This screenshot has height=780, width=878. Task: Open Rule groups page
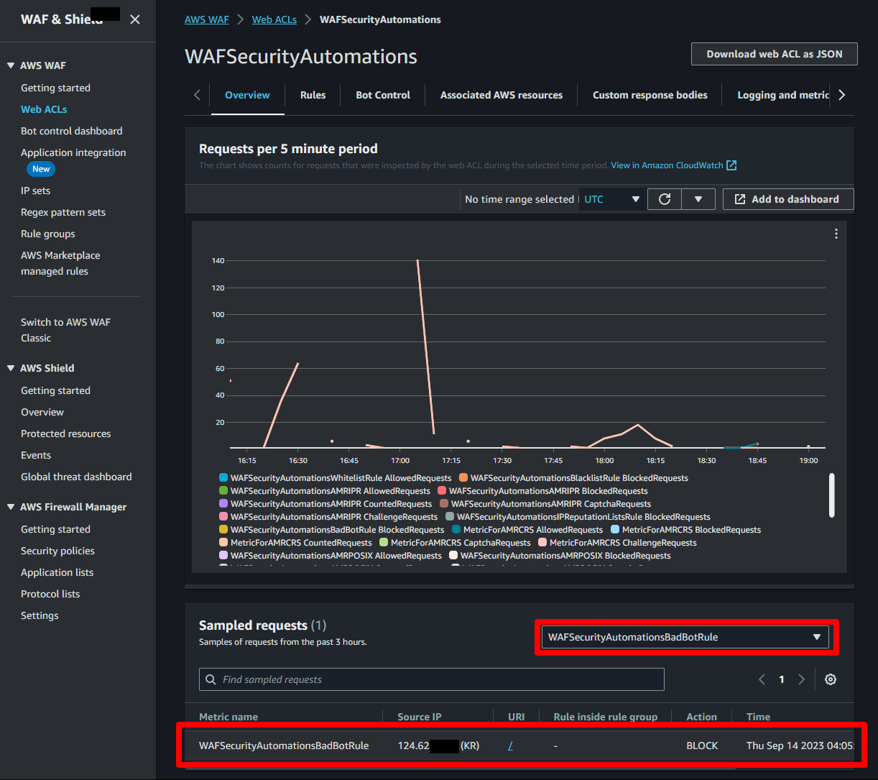(x=48, y=234)
